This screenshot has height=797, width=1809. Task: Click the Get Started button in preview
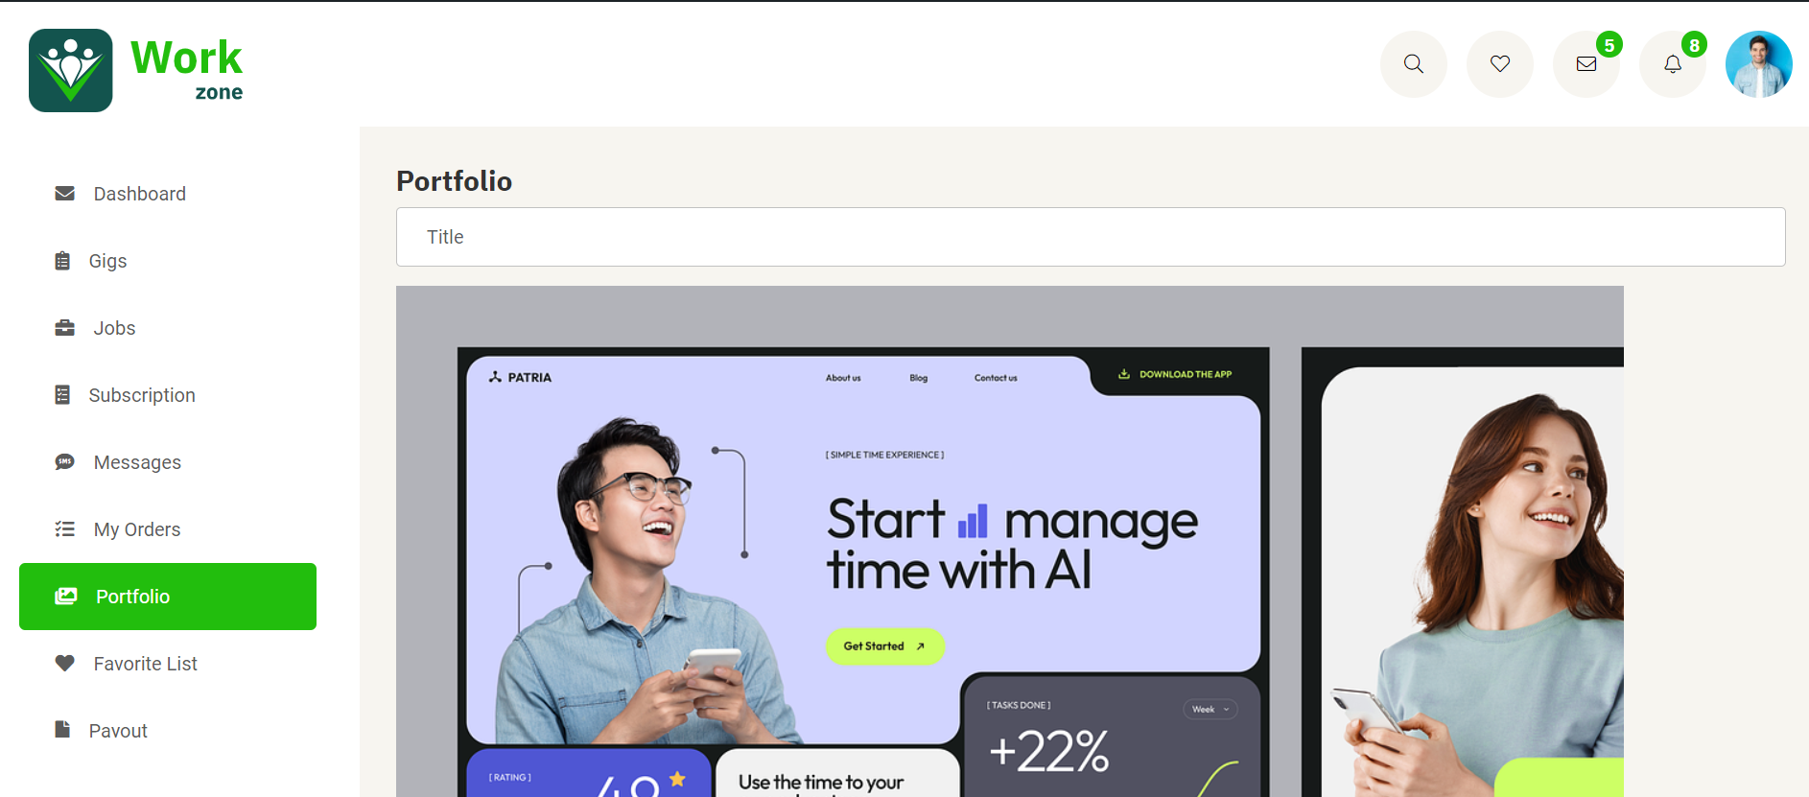click(x=885, y=646)
